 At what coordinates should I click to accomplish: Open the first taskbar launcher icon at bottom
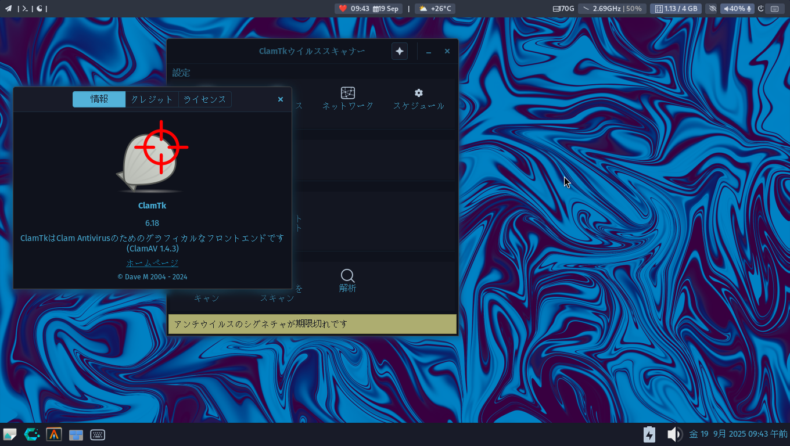(10, 434)
